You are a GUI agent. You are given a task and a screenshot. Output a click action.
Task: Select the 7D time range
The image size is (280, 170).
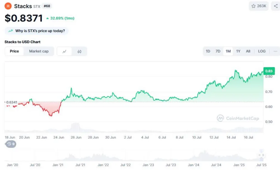click(218, 51)
